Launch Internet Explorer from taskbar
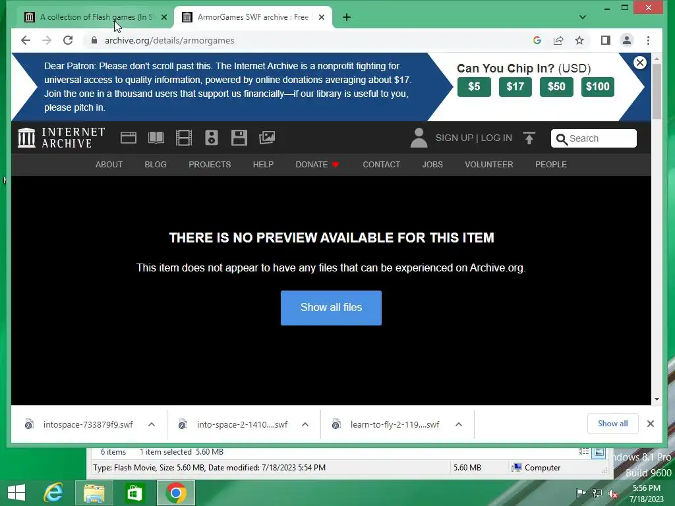The image size is (675, 506). 53,493
